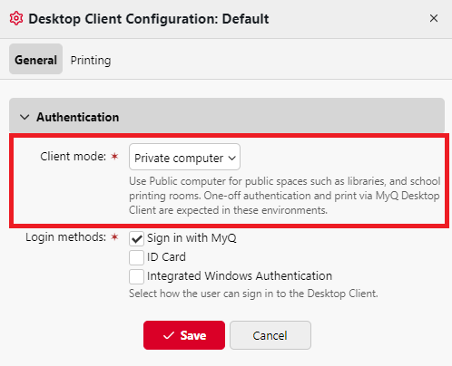Image resolution: width=452 pixels, height=366 pixels.
Task: Save the configuration
Action: tap(184, 335)
